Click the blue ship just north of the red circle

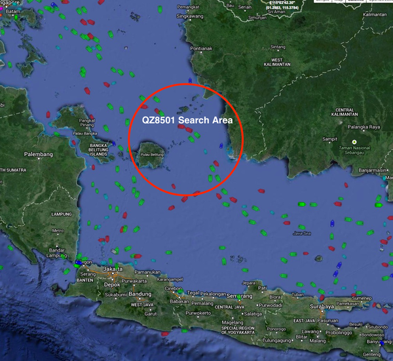point(190,81)
